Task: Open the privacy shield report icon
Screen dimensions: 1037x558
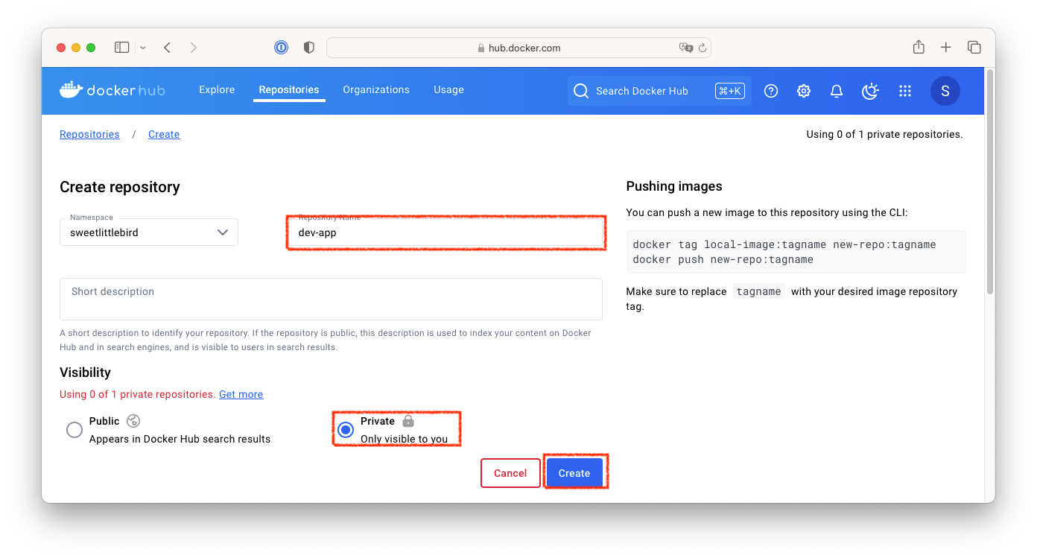Action: [x=309, y=48]
